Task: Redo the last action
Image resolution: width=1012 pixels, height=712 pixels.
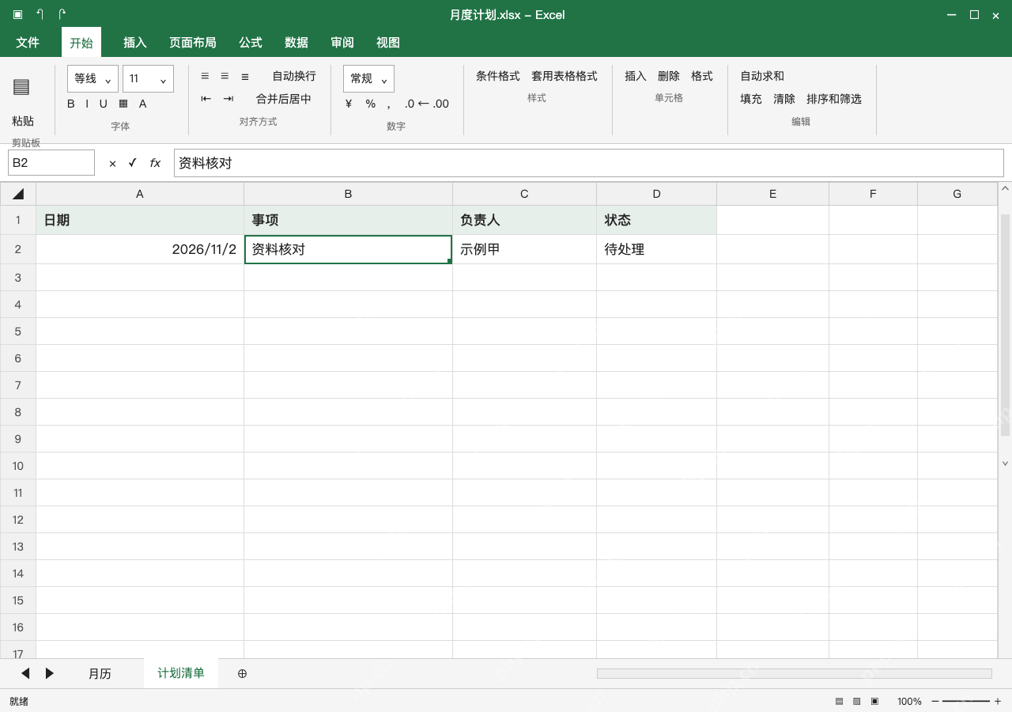Action: pos(62,14)
